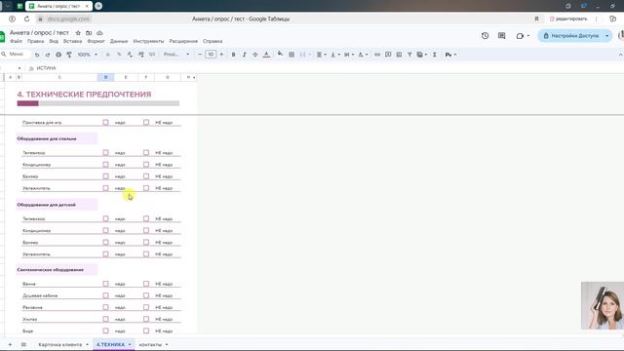This screenshot has height=351, width=624.
Task: Open the functions sigma button
Action: [x=435, y=55]
